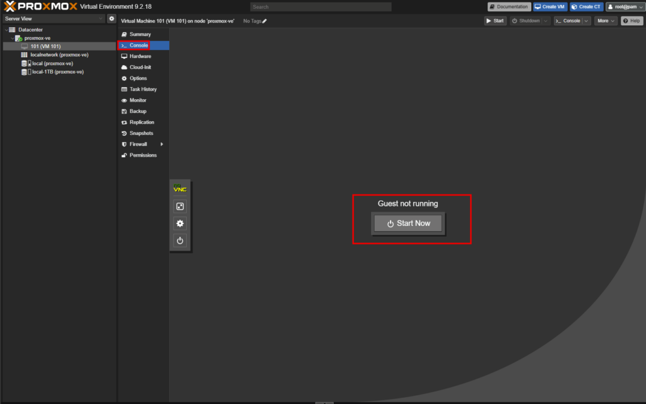View the Task History tab
Screen dimensions: 646x404
[143, 89]
